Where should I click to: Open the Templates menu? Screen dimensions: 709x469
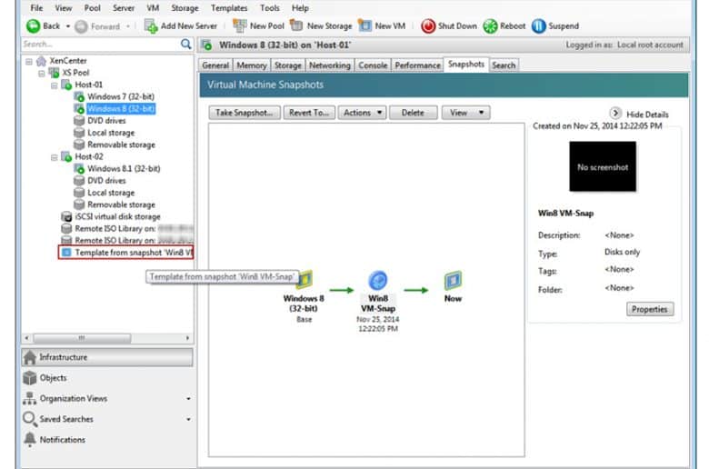229,8
